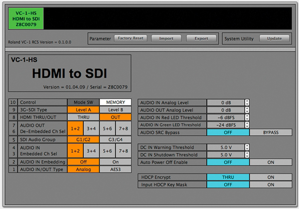The height and width of the screenshot is (209, 299).
Task: Select 3+4 for AUDIO IN Embedded Ch
Action: pos(91,151)
